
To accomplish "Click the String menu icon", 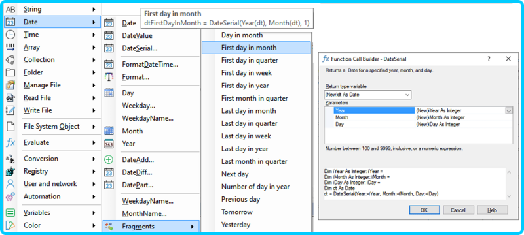I will [10, 10].
